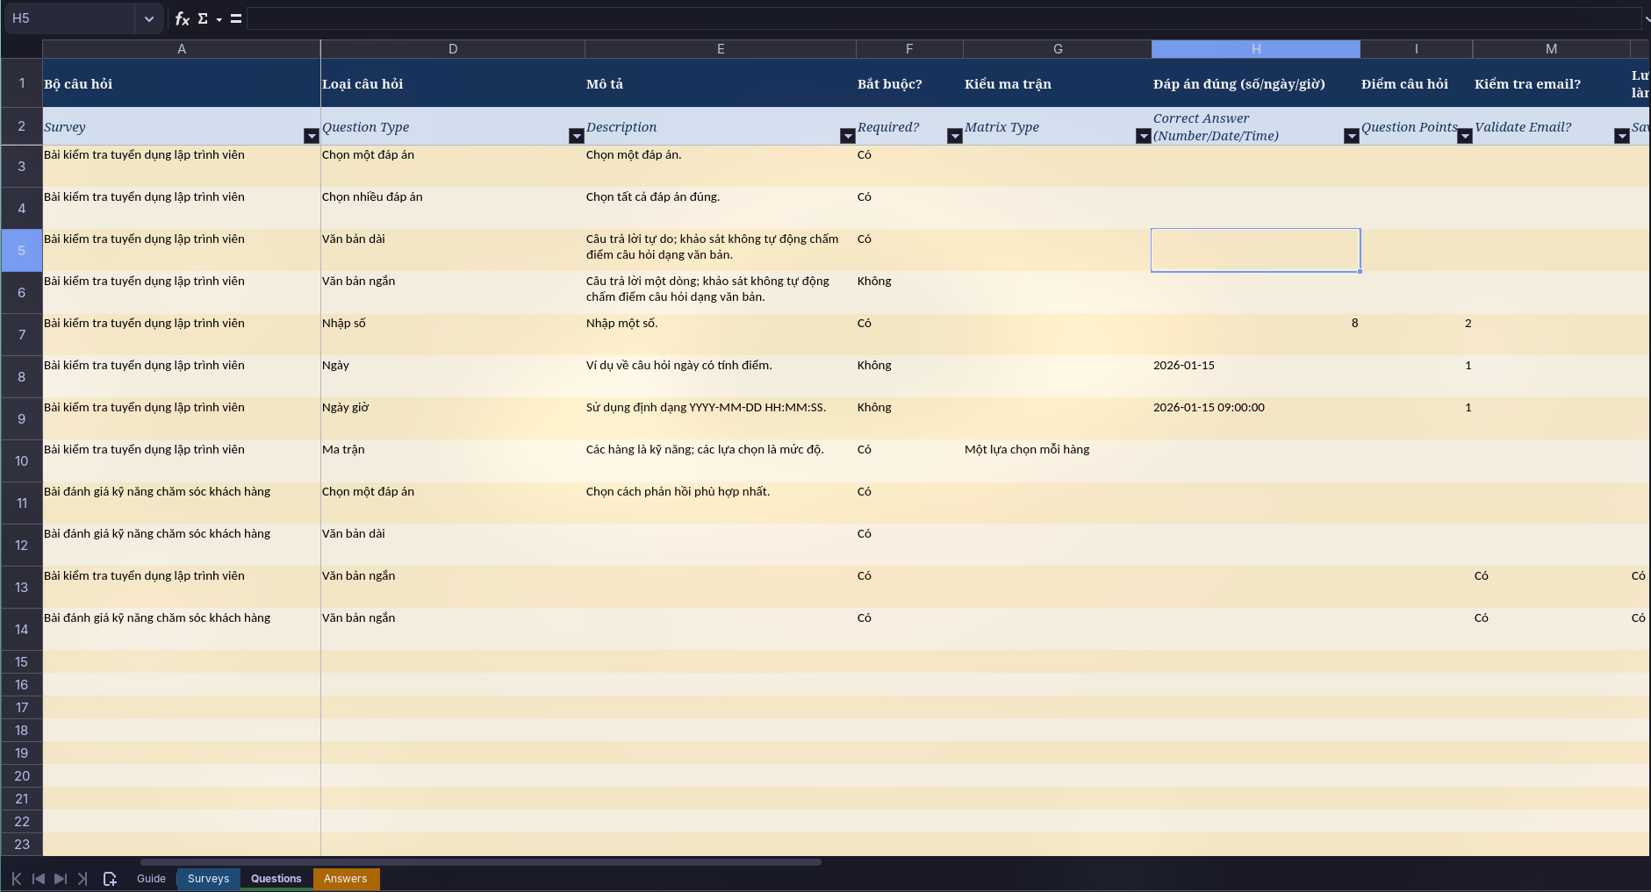
Task: Jump to the first sheet tab arrow
Action: pyautogui.click(x=17, y=879)
